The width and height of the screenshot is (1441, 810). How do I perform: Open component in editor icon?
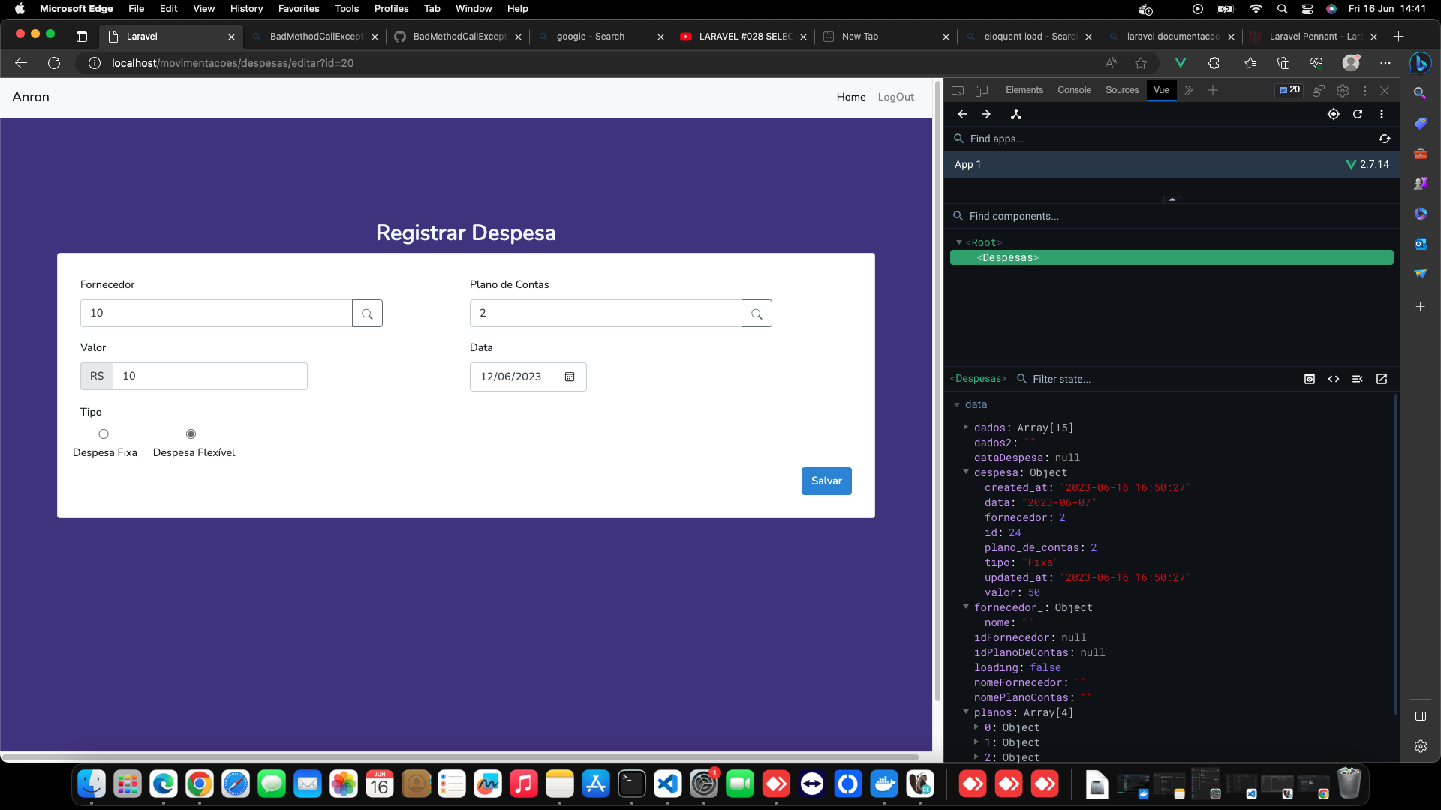coord(1382,379)
